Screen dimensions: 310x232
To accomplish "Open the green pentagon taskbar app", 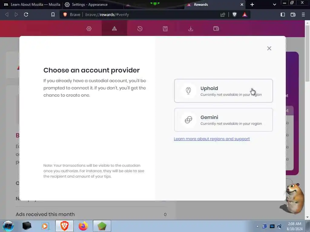I will [x=102, y=226].
